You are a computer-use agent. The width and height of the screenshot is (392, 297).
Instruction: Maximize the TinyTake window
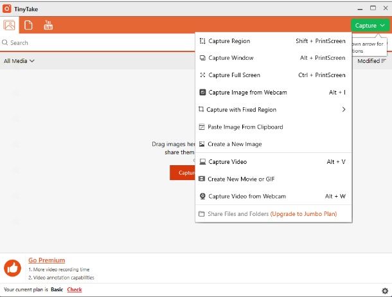373,8
